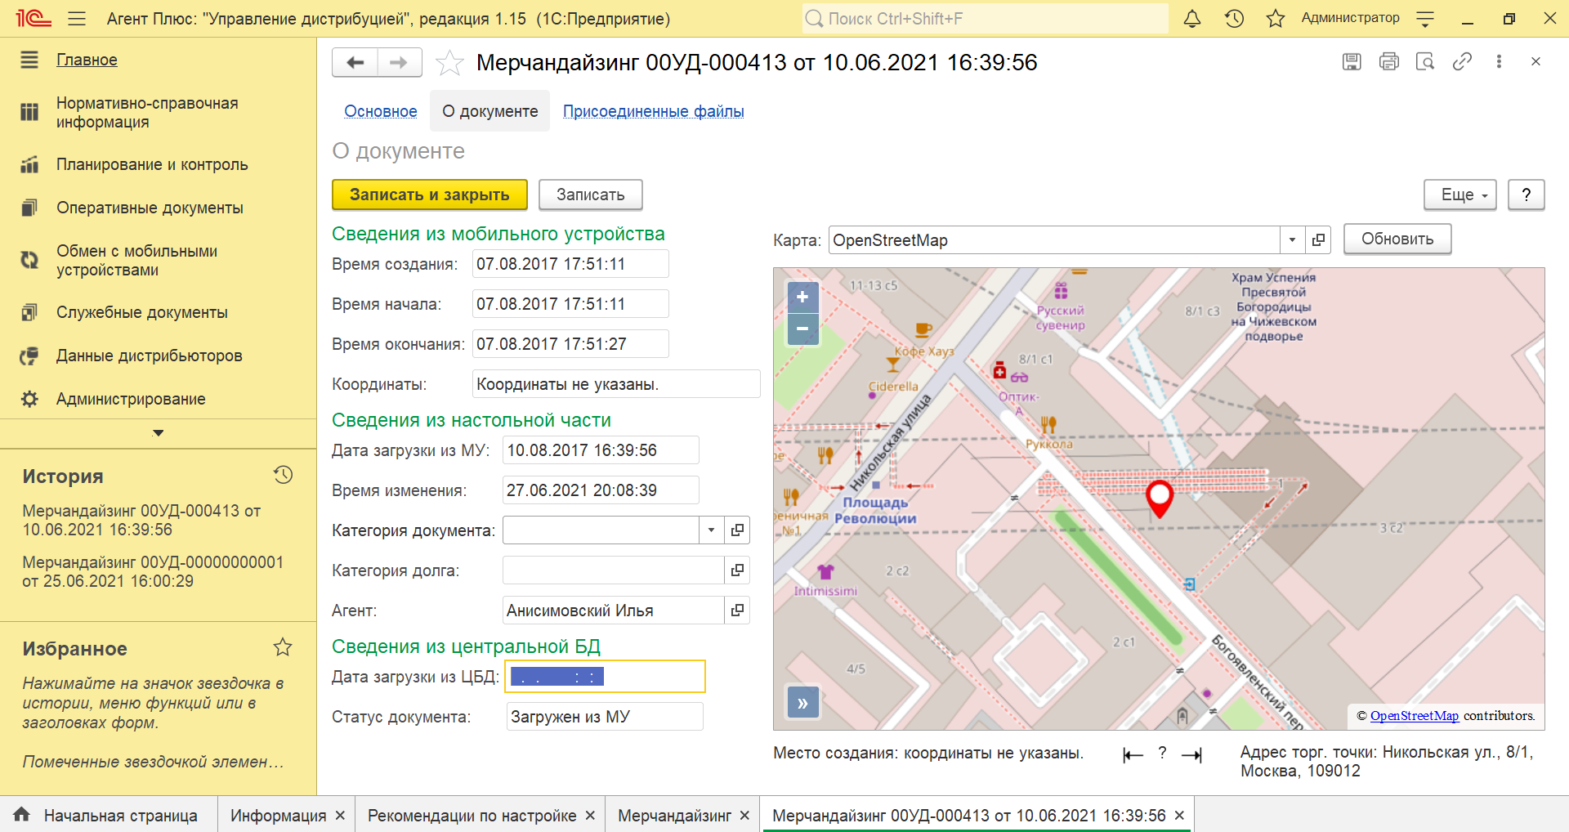Screen dimensions: 1569x832
Task: Open the Еще dropdown menu
Action: (x=1459, y=195)
